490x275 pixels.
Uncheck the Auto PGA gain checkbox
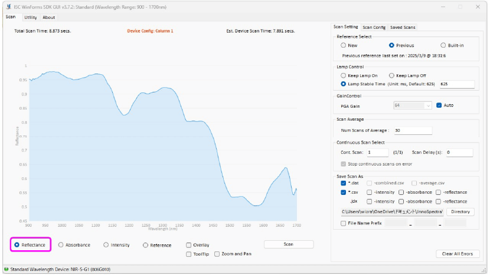(x=439, y=105)
